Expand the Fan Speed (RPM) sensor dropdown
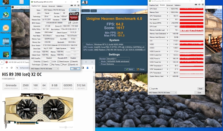 [x=167, y=23]
